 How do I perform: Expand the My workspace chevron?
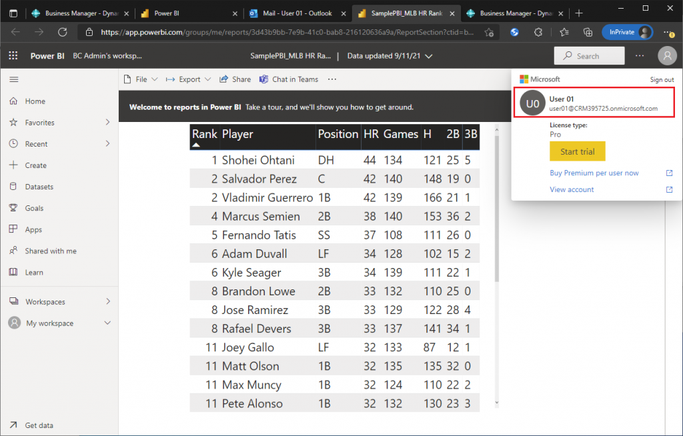pos(107,323)
